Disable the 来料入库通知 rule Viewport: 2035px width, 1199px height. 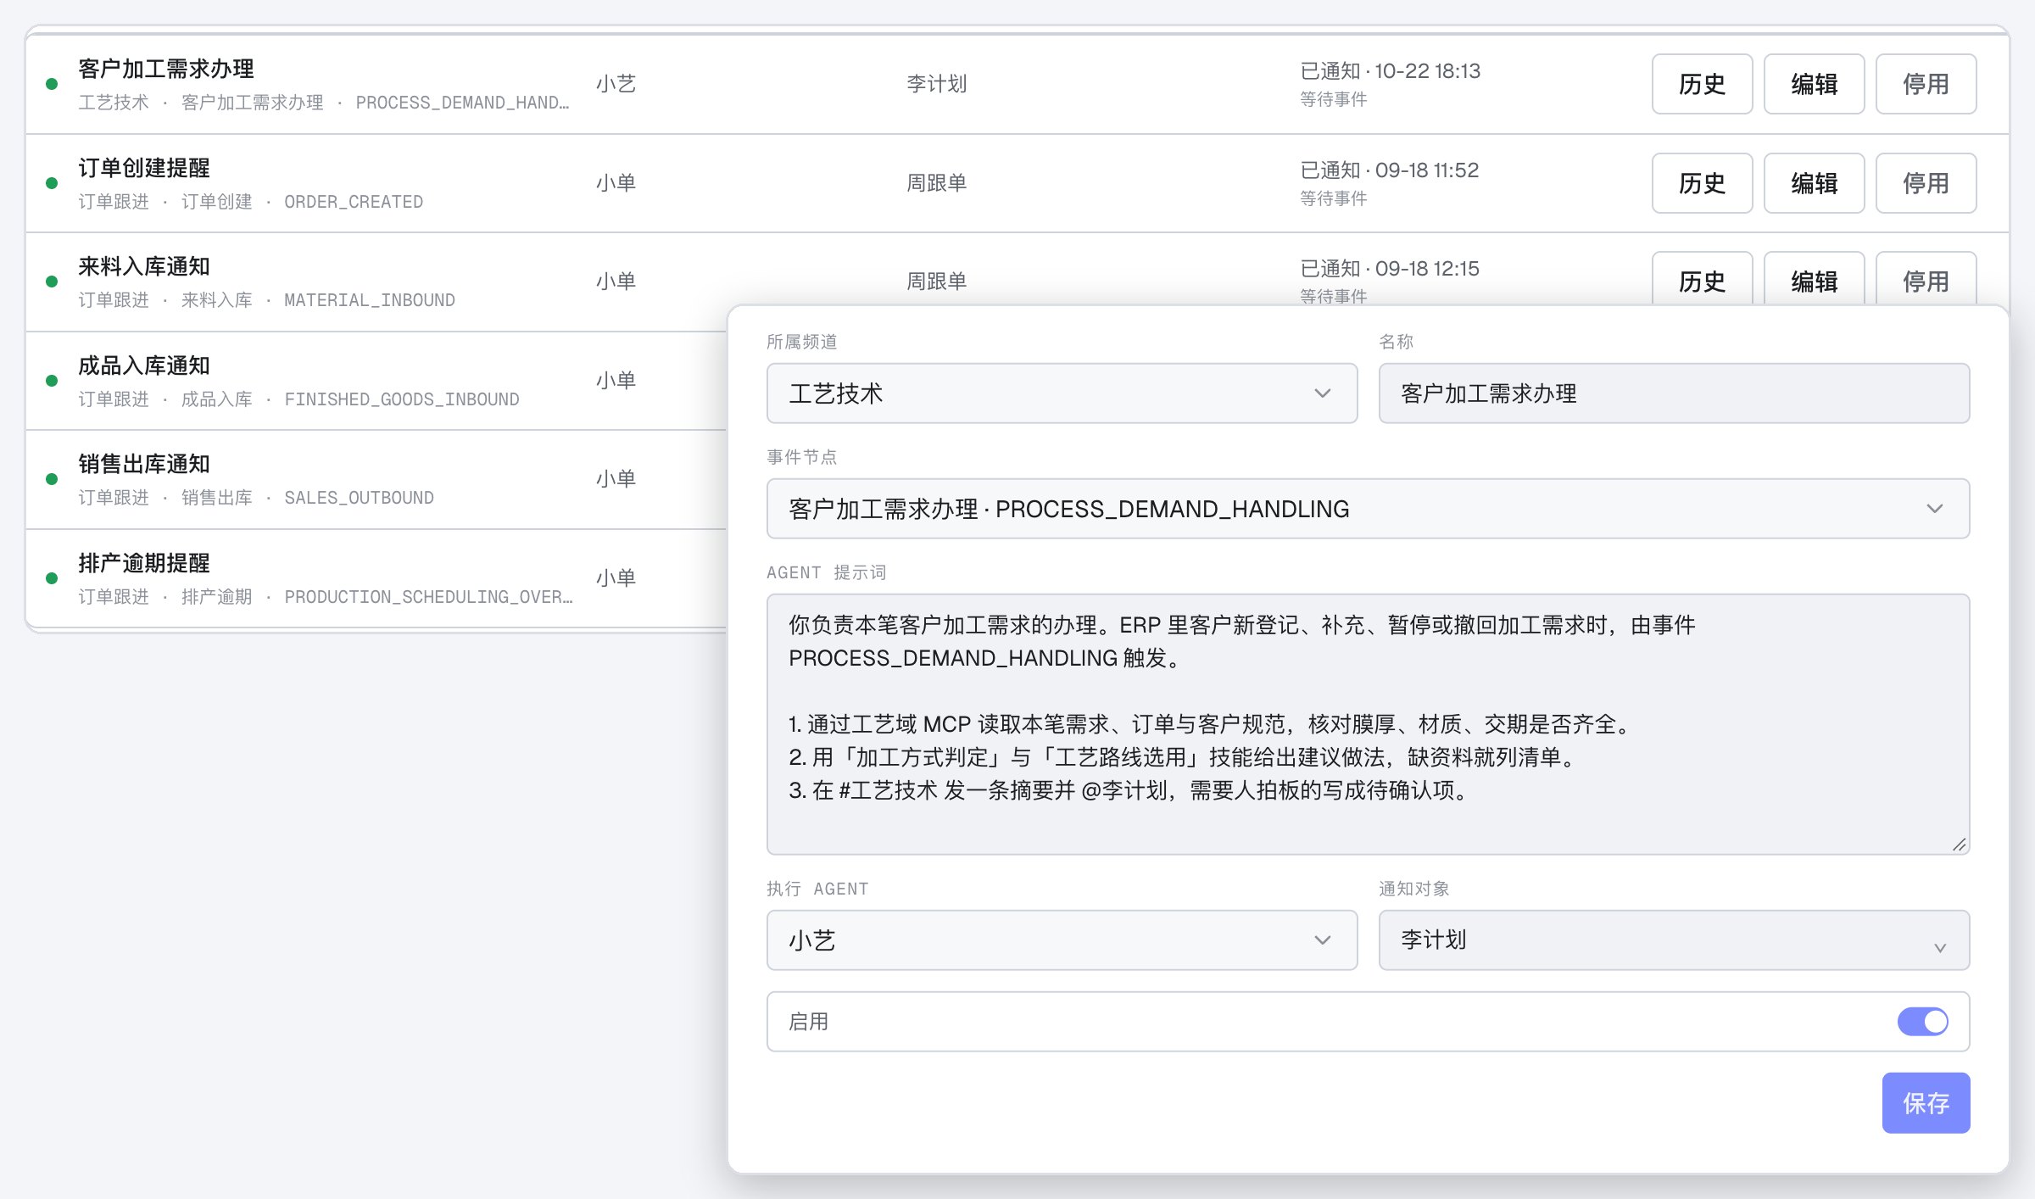(x=1926, y=280)
